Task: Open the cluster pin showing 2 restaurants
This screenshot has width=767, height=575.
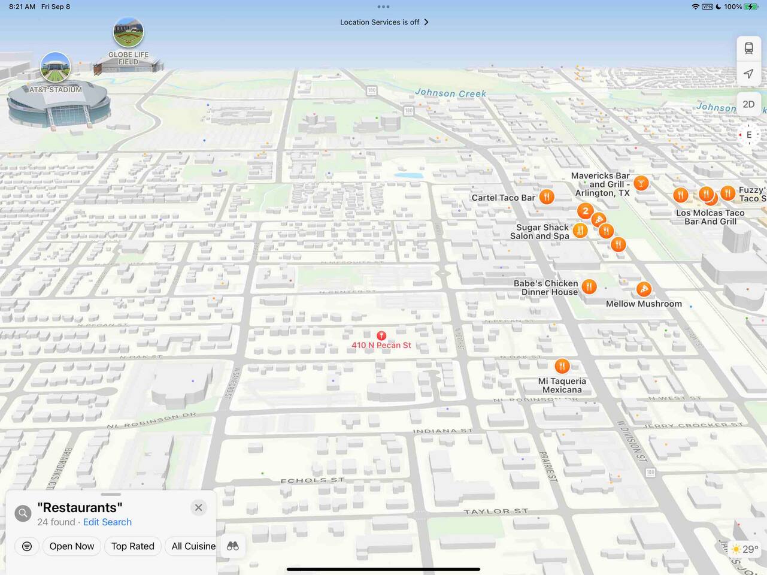Action: pos(585,211)
